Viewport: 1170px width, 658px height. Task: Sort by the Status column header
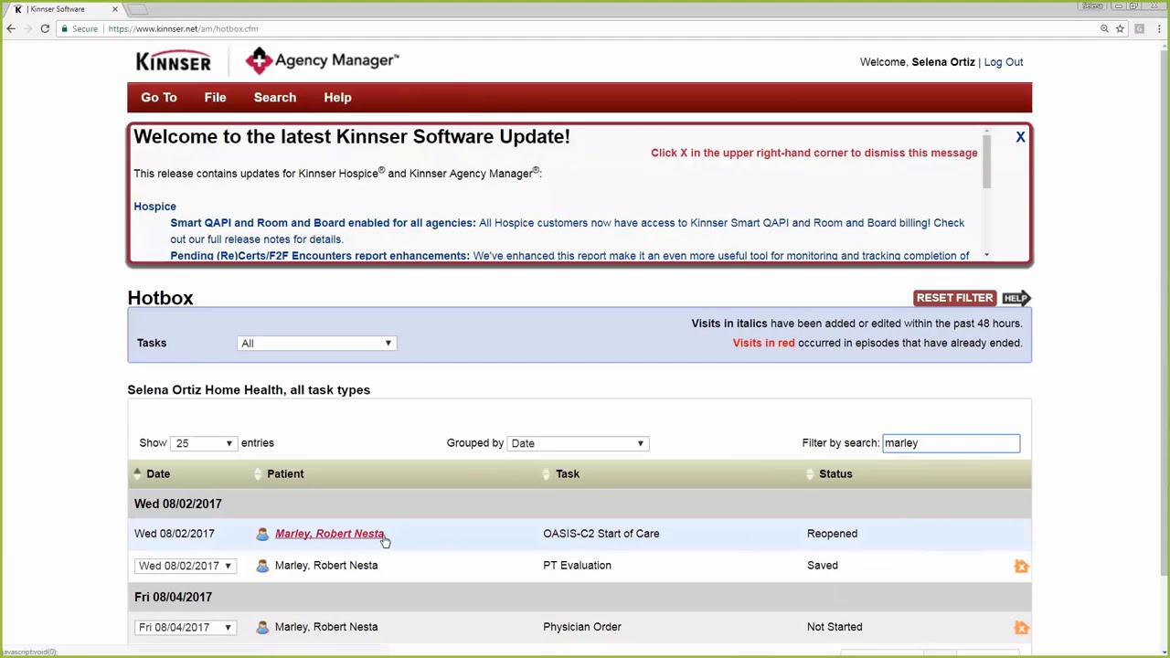835,473
